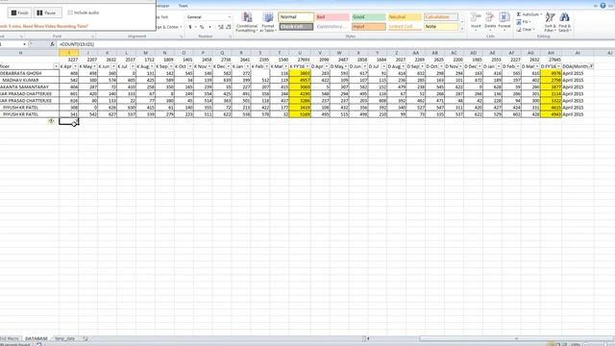The image size is (615, 346).
Task: Open the Alignment group dialog launcher
Action: [182, 37]
